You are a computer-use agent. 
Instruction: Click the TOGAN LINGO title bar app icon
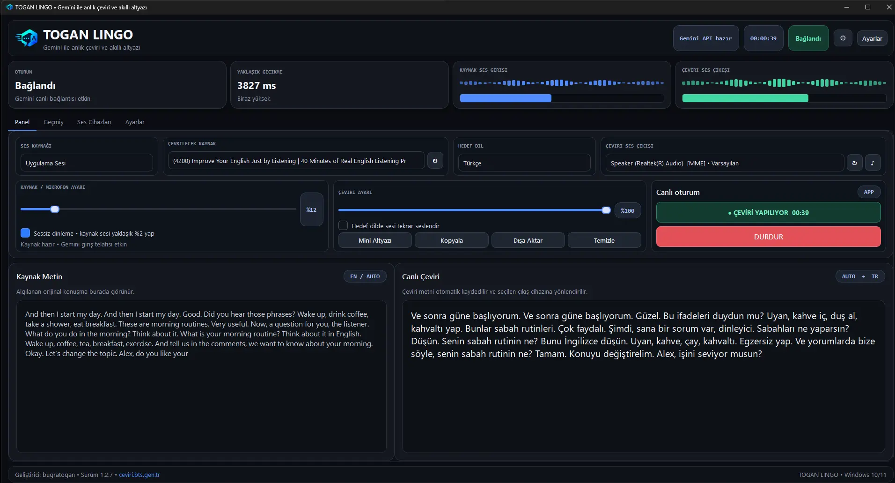[9, 7]
